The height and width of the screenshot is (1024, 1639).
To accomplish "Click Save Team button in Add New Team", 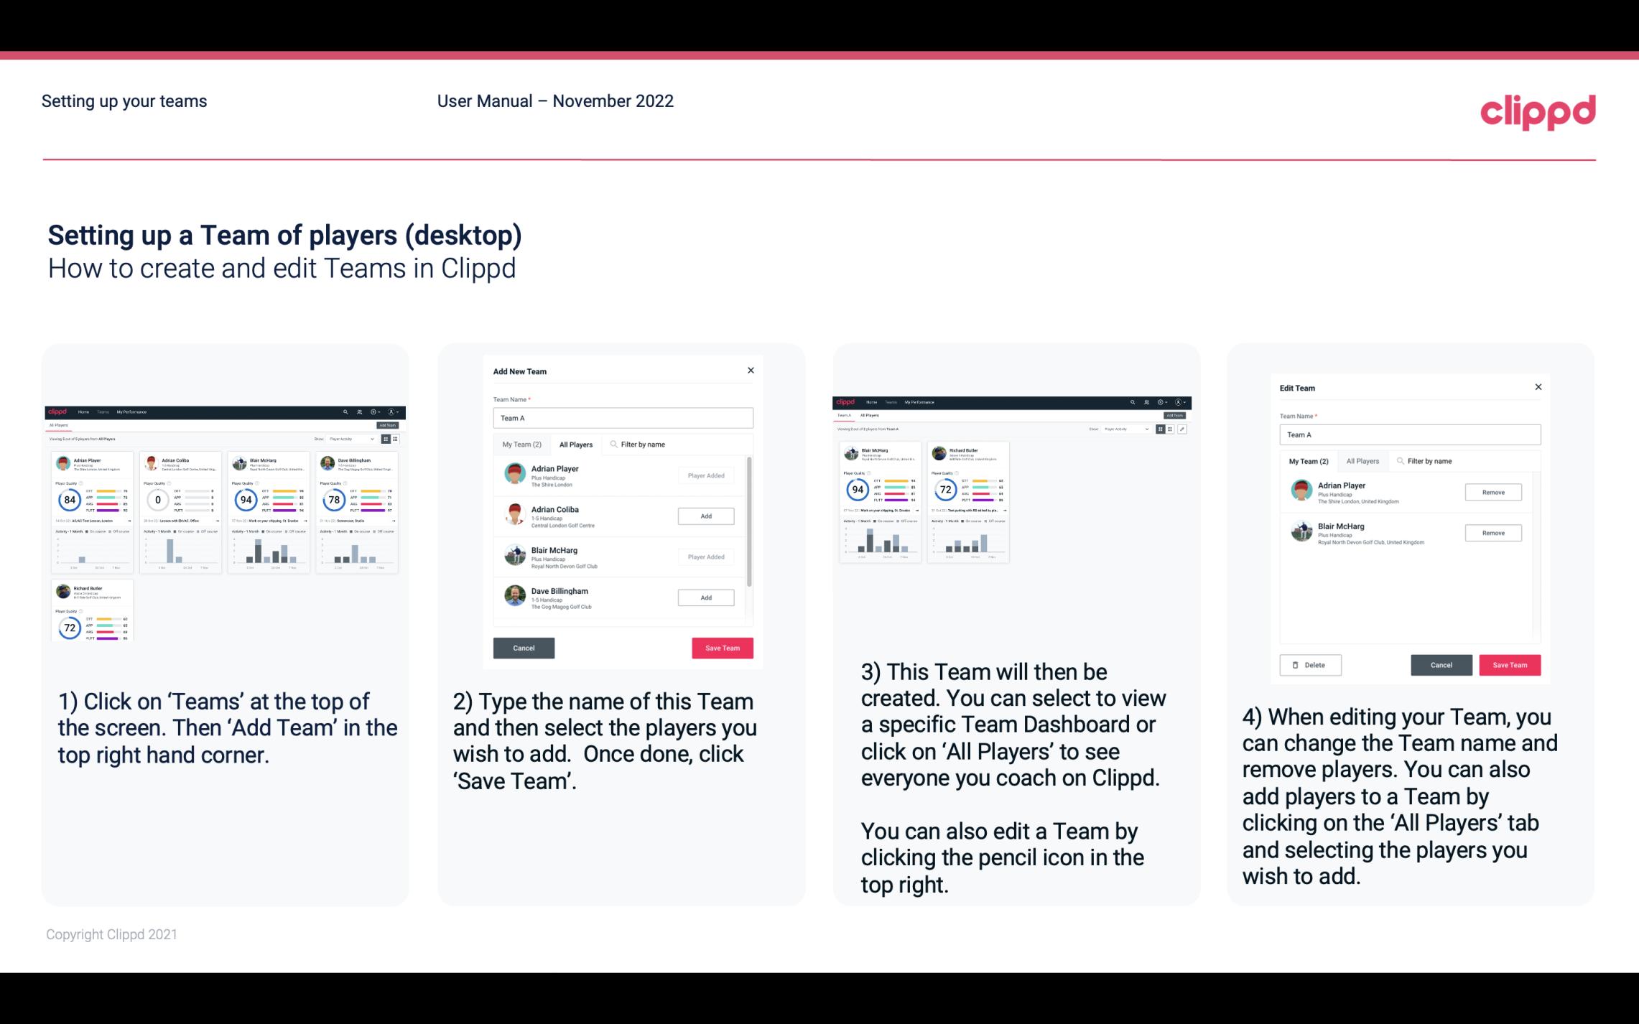I will pos(722,646).
